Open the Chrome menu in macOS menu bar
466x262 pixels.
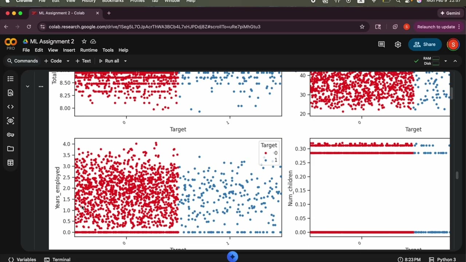(x=24, y=1)
